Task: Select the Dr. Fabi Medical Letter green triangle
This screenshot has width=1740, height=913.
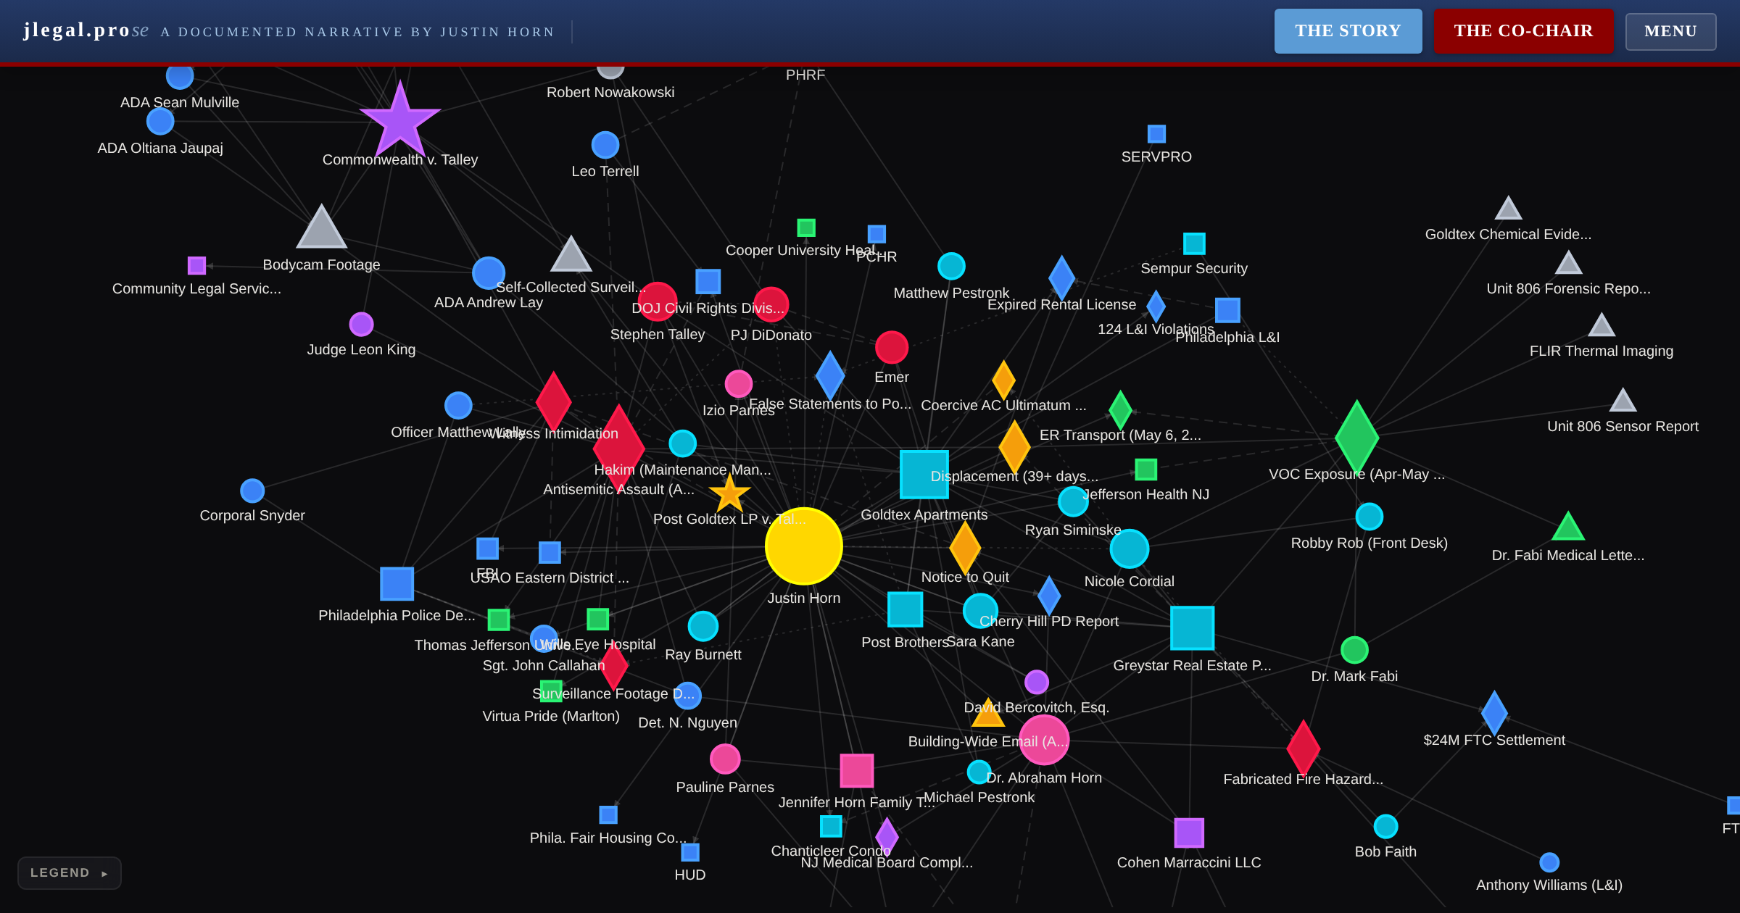Action: tap(1568, 527)
